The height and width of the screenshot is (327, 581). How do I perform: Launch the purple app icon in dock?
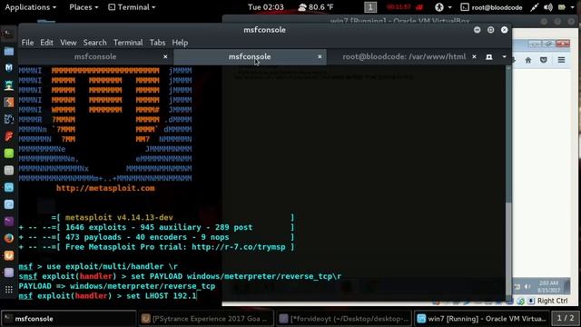[8, 222]
